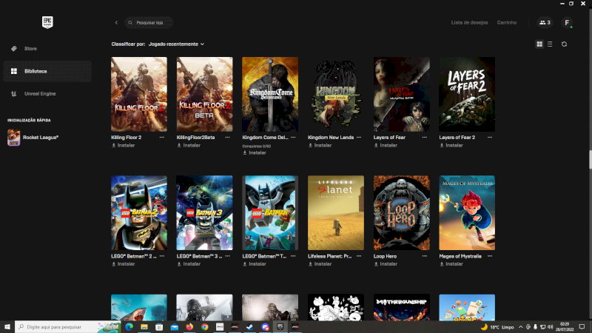Open the Carrinho link
The width and height of the screenshot is (592, 333).
click(507, 23)
